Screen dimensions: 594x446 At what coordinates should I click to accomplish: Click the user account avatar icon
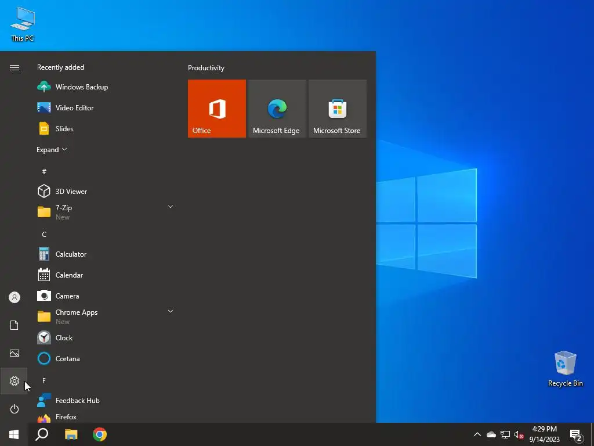(x=14, y=297)
